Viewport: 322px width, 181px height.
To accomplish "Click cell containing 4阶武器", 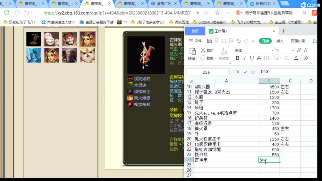I will [x=226, y=87].
